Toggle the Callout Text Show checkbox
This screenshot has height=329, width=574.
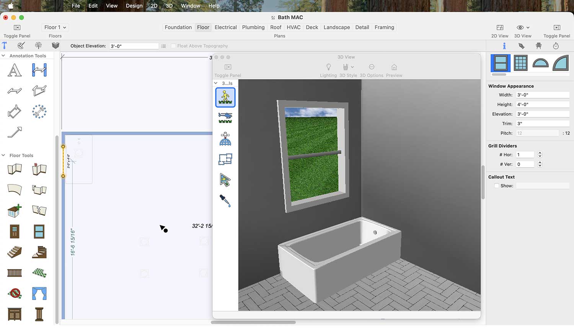(496, 186)
